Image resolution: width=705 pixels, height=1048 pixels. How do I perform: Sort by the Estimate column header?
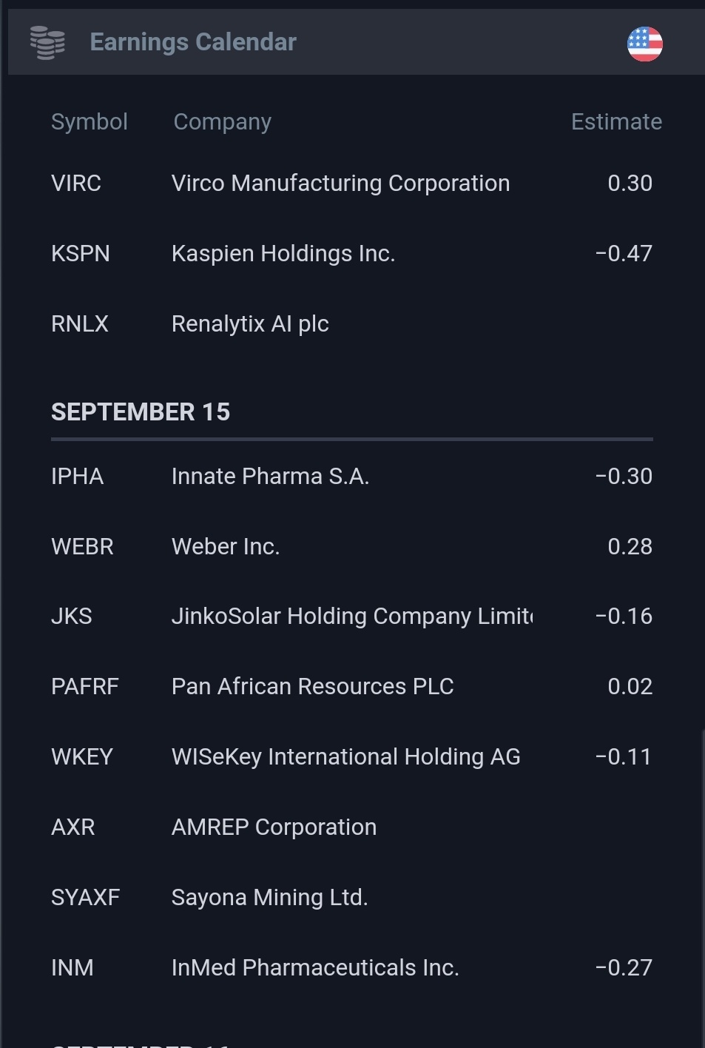coord(616,121)
